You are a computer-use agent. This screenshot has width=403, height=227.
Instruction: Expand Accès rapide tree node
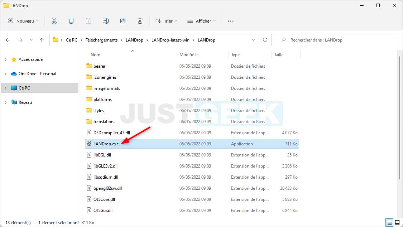(6, 59)
